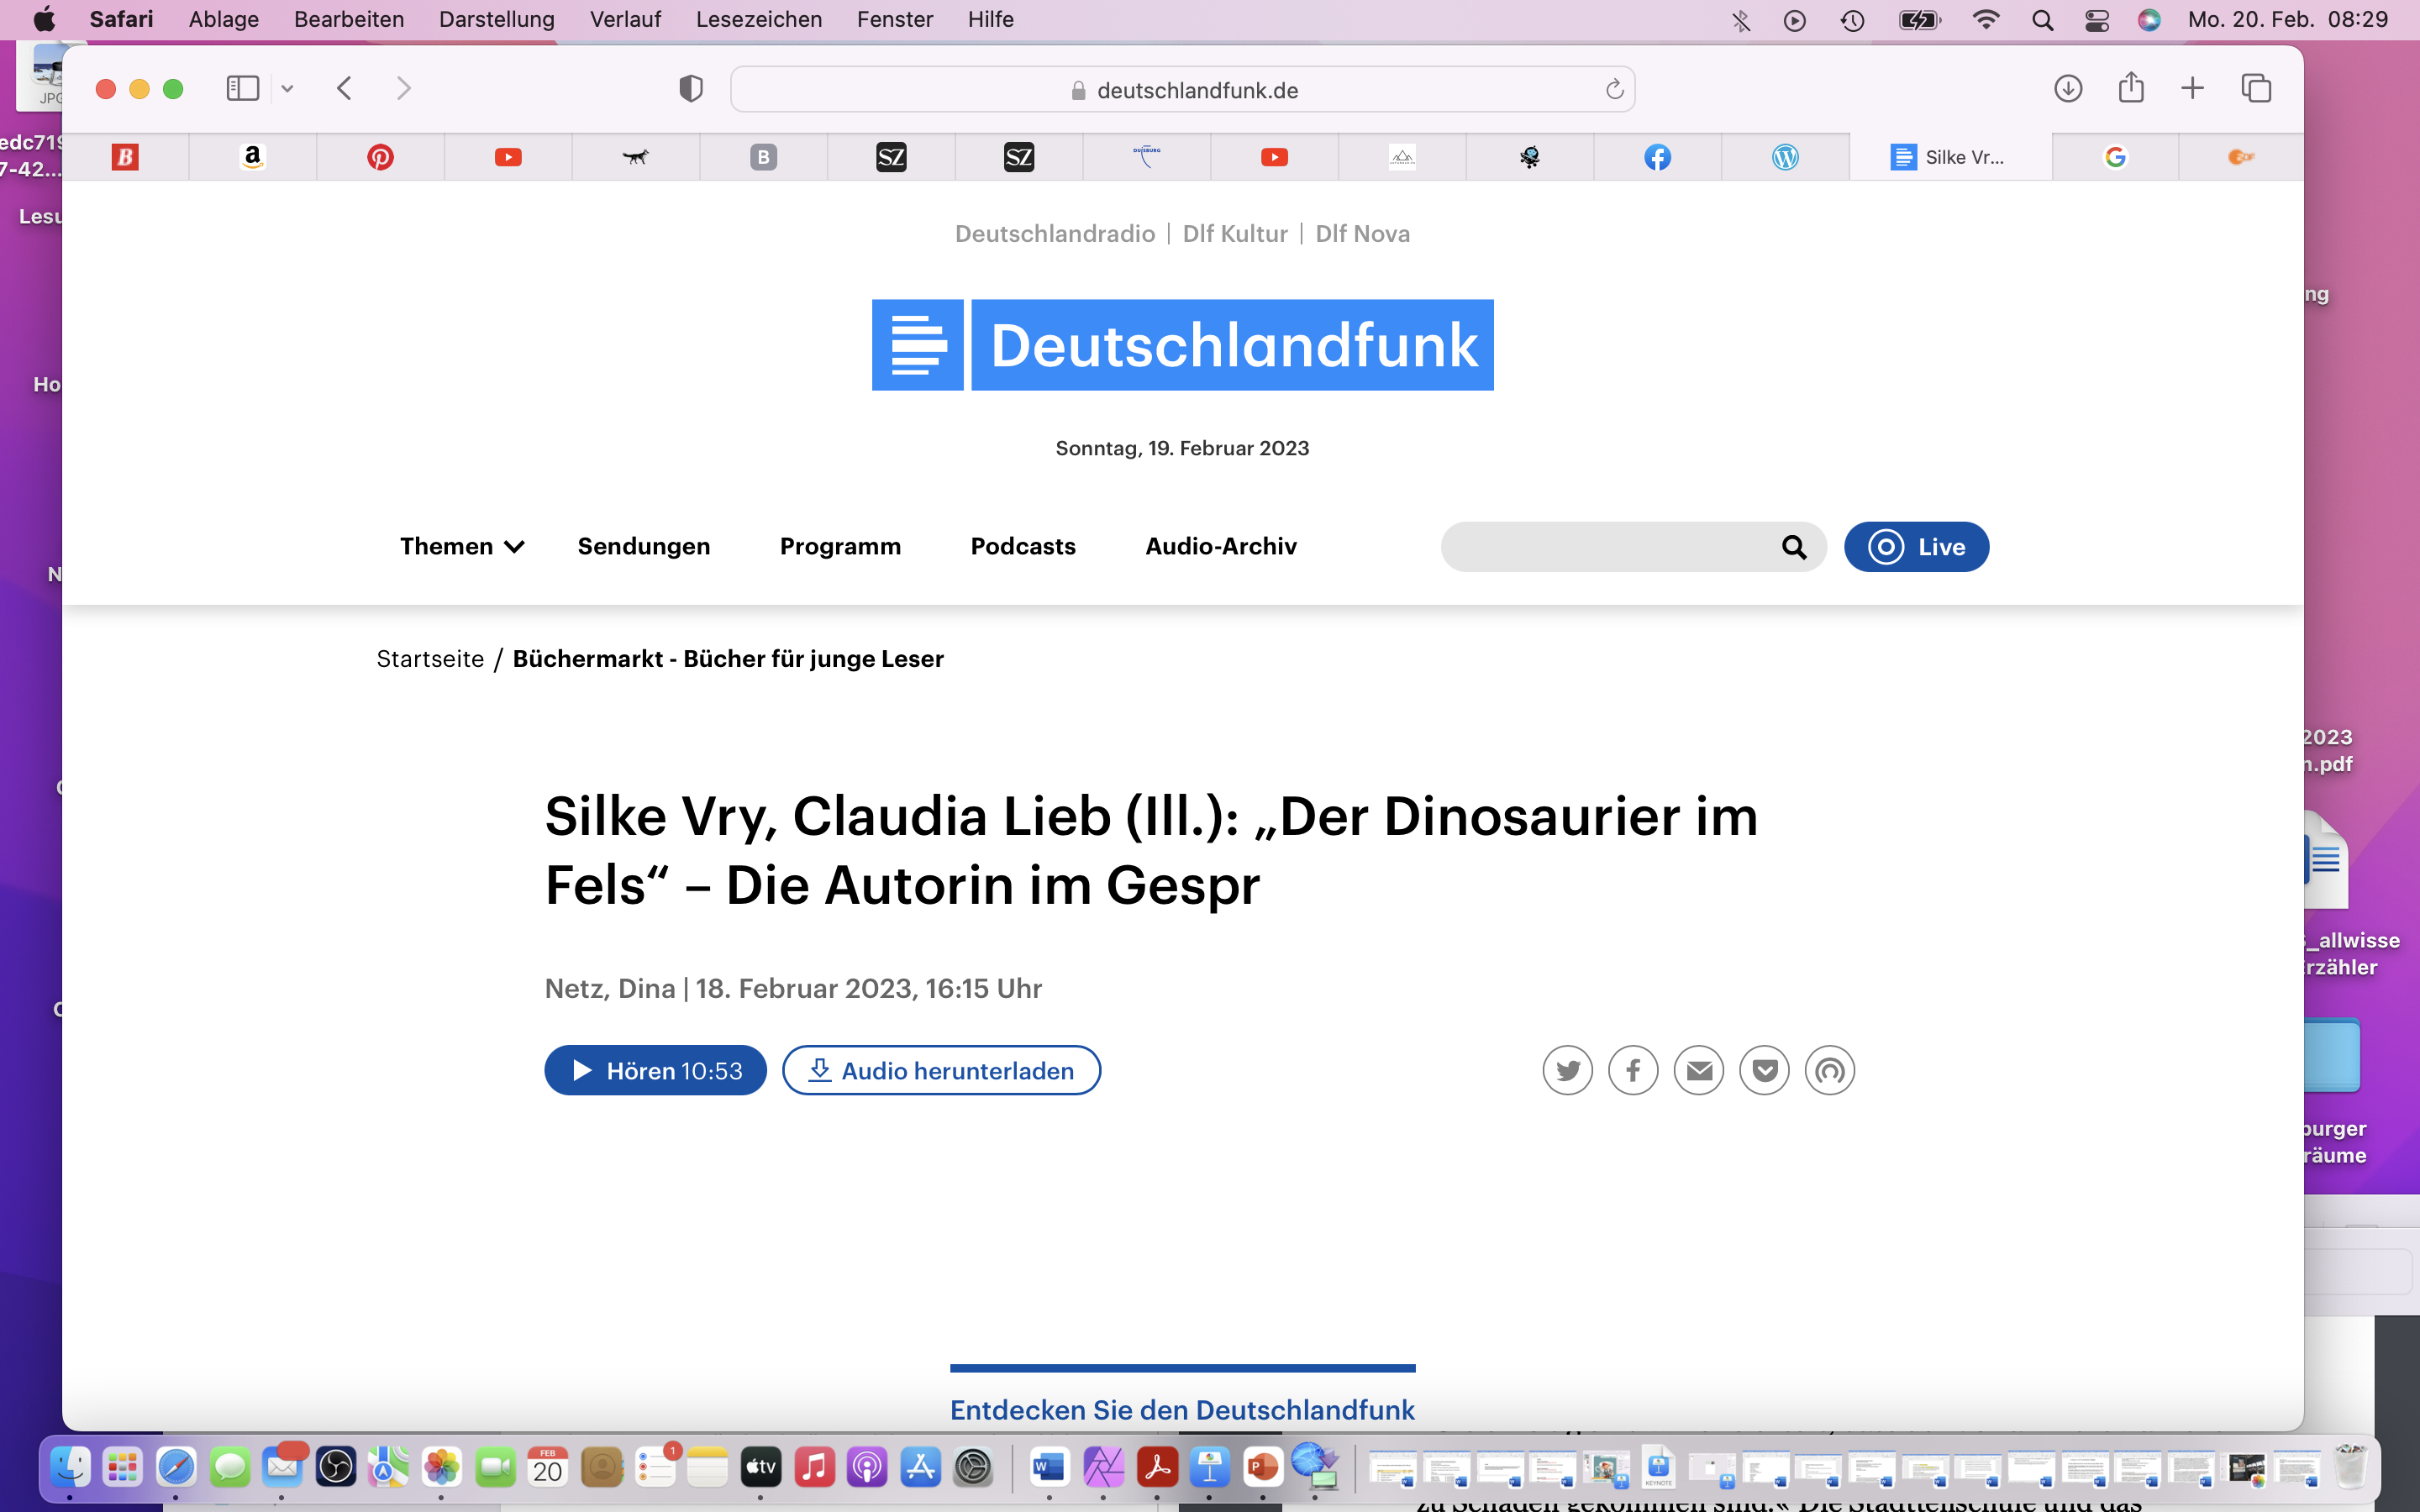Click Audio herunterladen button
Image resolution: width=2420 pixels, height=1512 pixels.
(941, 1071)
